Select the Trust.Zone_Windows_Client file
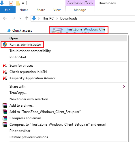135x142 pixels. tap(78, 30)
